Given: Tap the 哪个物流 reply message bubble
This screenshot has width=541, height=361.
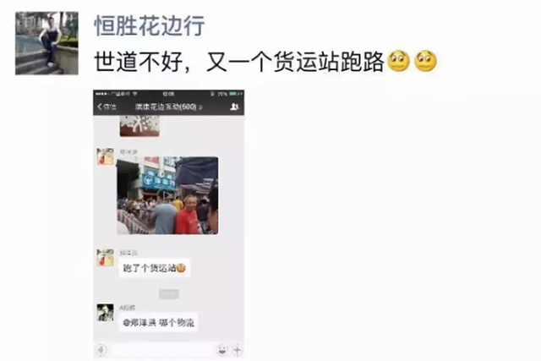Looking at the screenshot, I should pos(158,323).
